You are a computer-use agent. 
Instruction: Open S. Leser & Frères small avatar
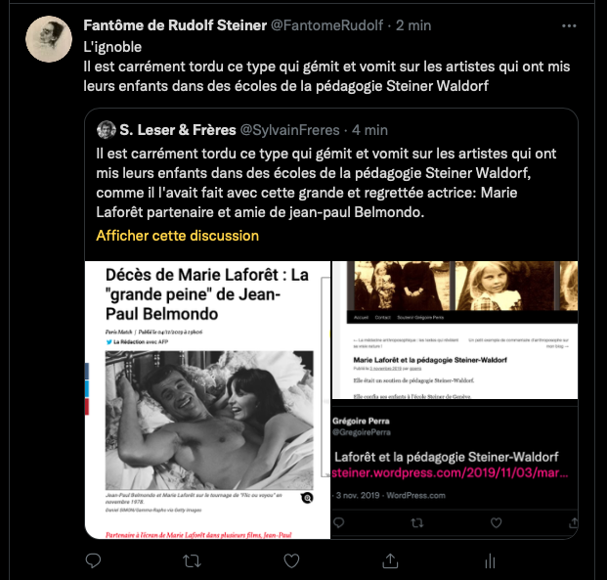[107, 130]
